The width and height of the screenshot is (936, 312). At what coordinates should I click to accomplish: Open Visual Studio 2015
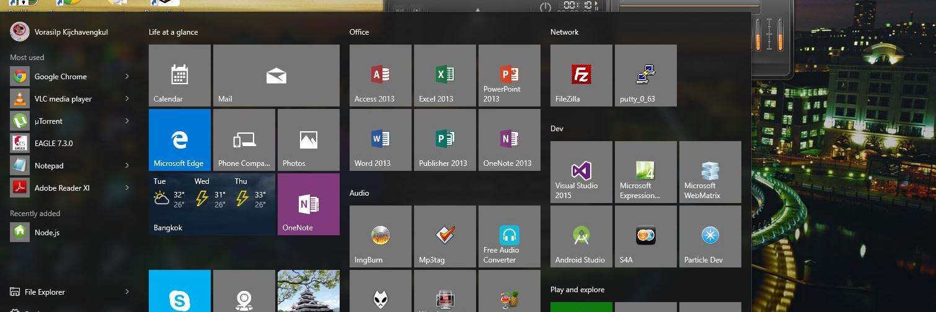[x=581, y=172]
